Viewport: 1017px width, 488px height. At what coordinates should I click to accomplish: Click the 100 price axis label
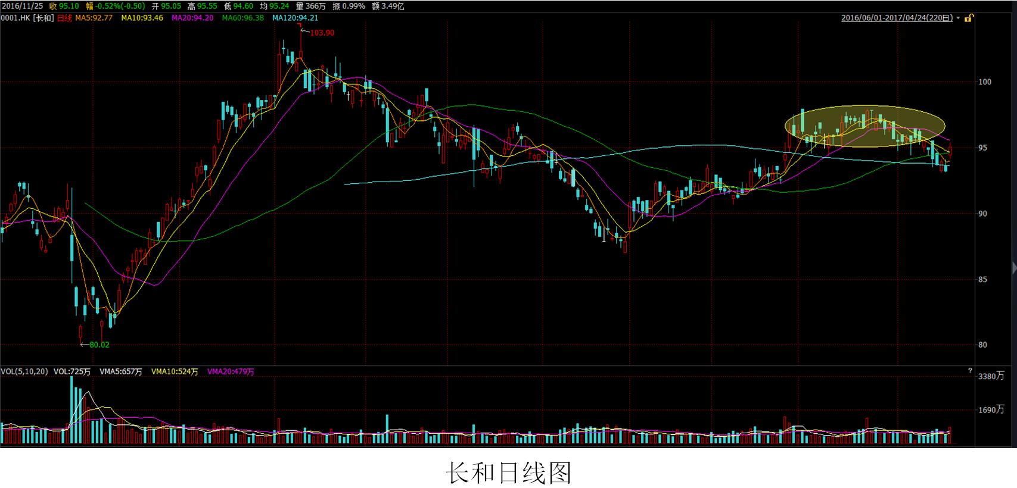pos(985,82)
